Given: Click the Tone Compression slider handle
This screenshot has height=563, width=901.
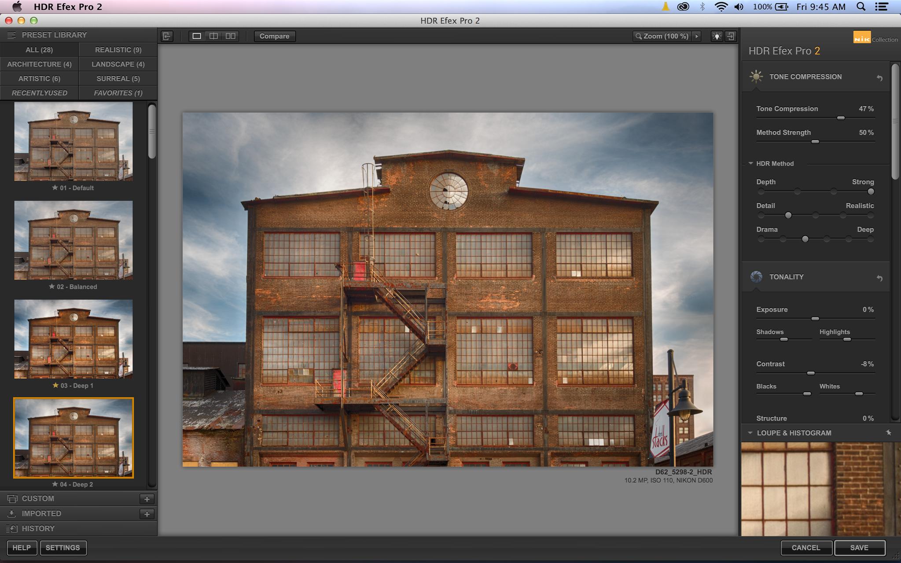Looking at the screenshot, I should pyautogui.click(x=841, y=118).
